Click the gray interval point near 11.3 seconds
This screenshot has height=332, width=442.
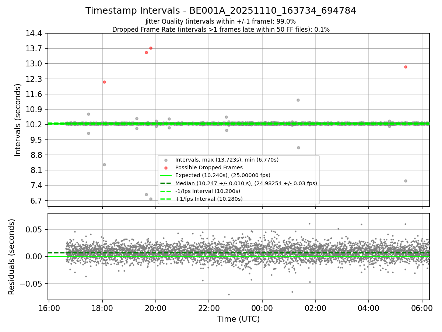coord(298,100)
